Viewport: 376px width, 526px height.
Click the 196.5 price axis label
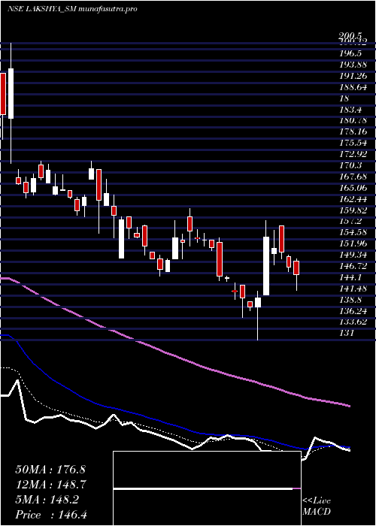[x=352, y=53]
